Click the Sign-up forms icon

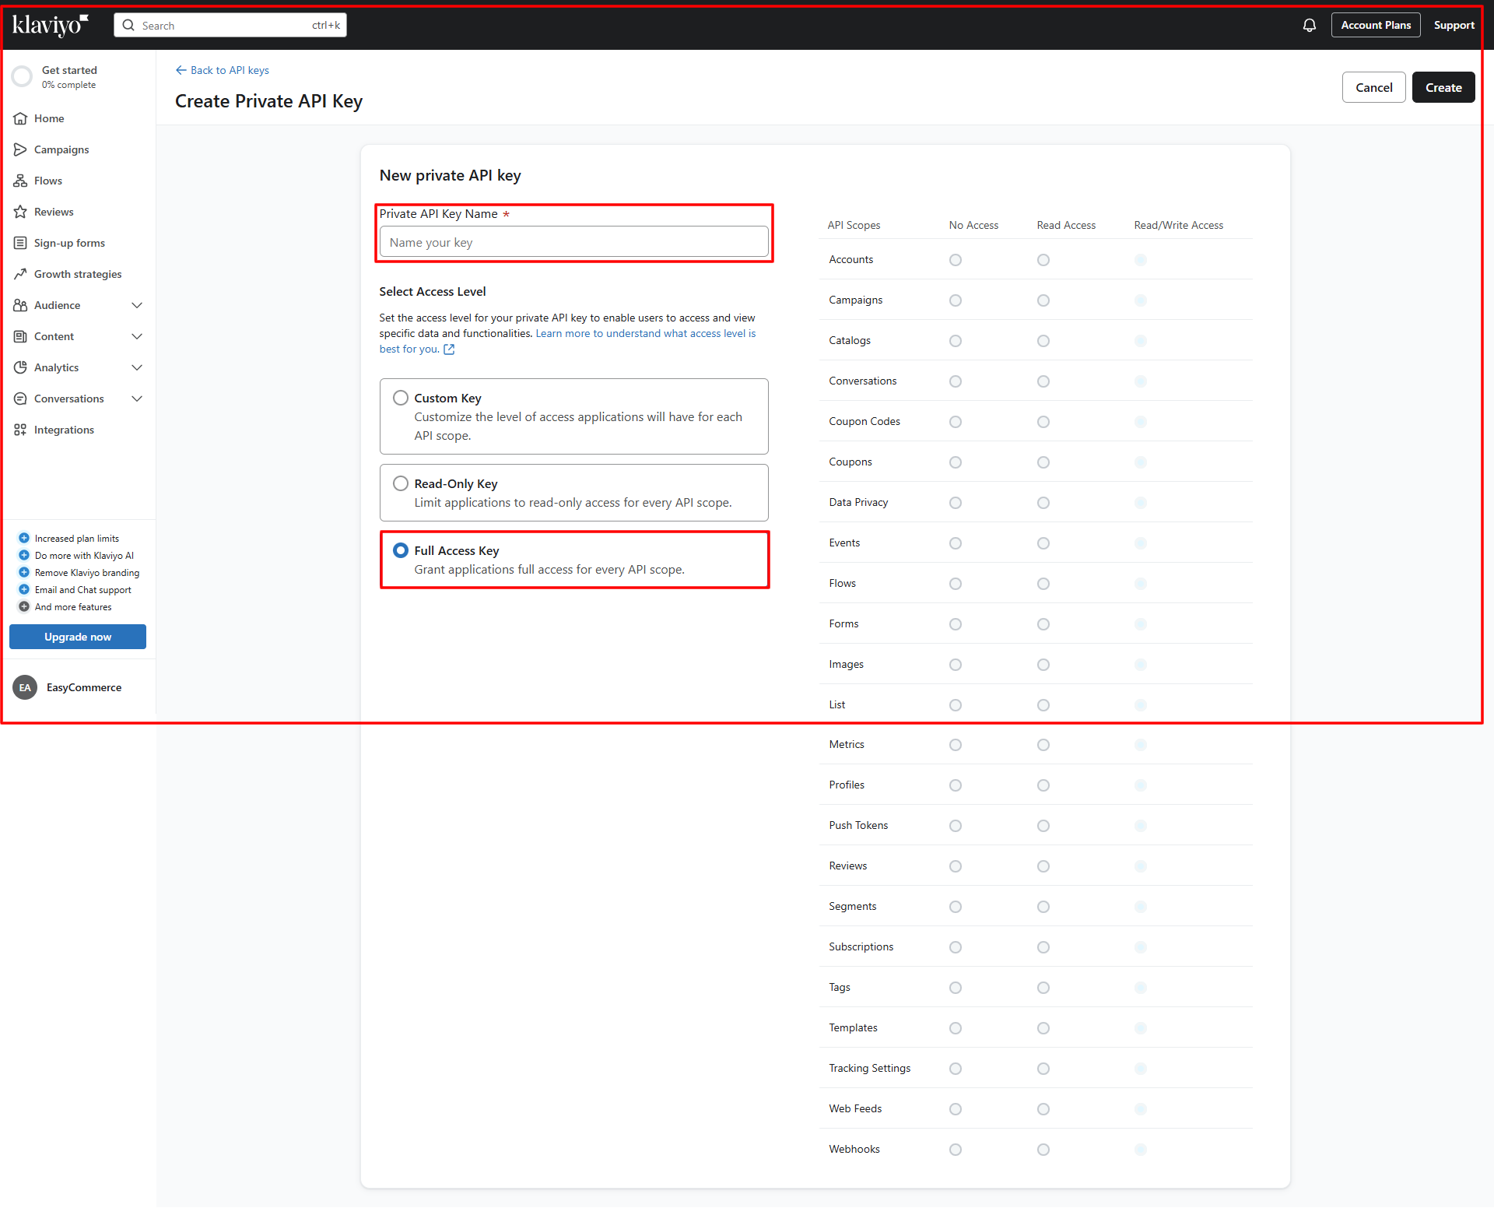click(x=20, y=243)
